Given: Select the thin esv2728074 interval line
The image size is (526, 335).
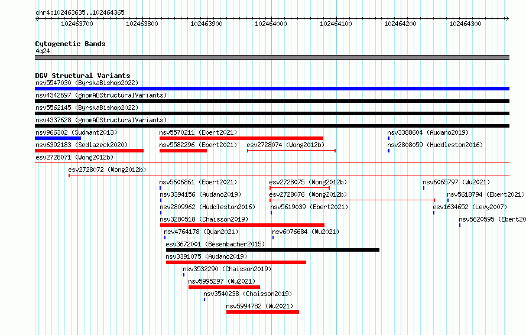Looking at the screenshot, I should [291, 151].
